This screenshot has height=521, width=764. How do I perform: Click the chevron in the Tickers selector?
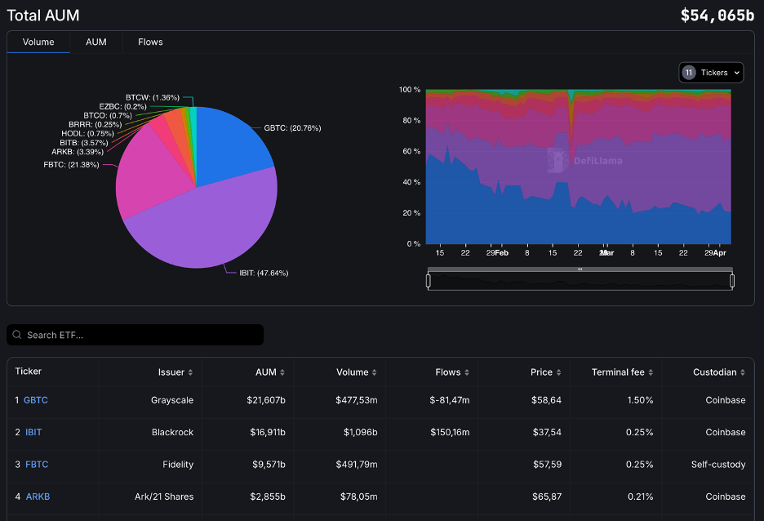(x=737, y=73)
